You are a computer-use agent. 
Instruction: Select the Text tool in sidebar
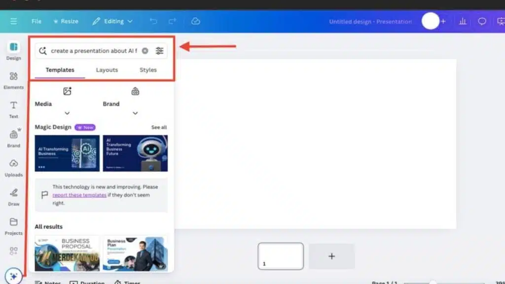[x=13, y=109]
